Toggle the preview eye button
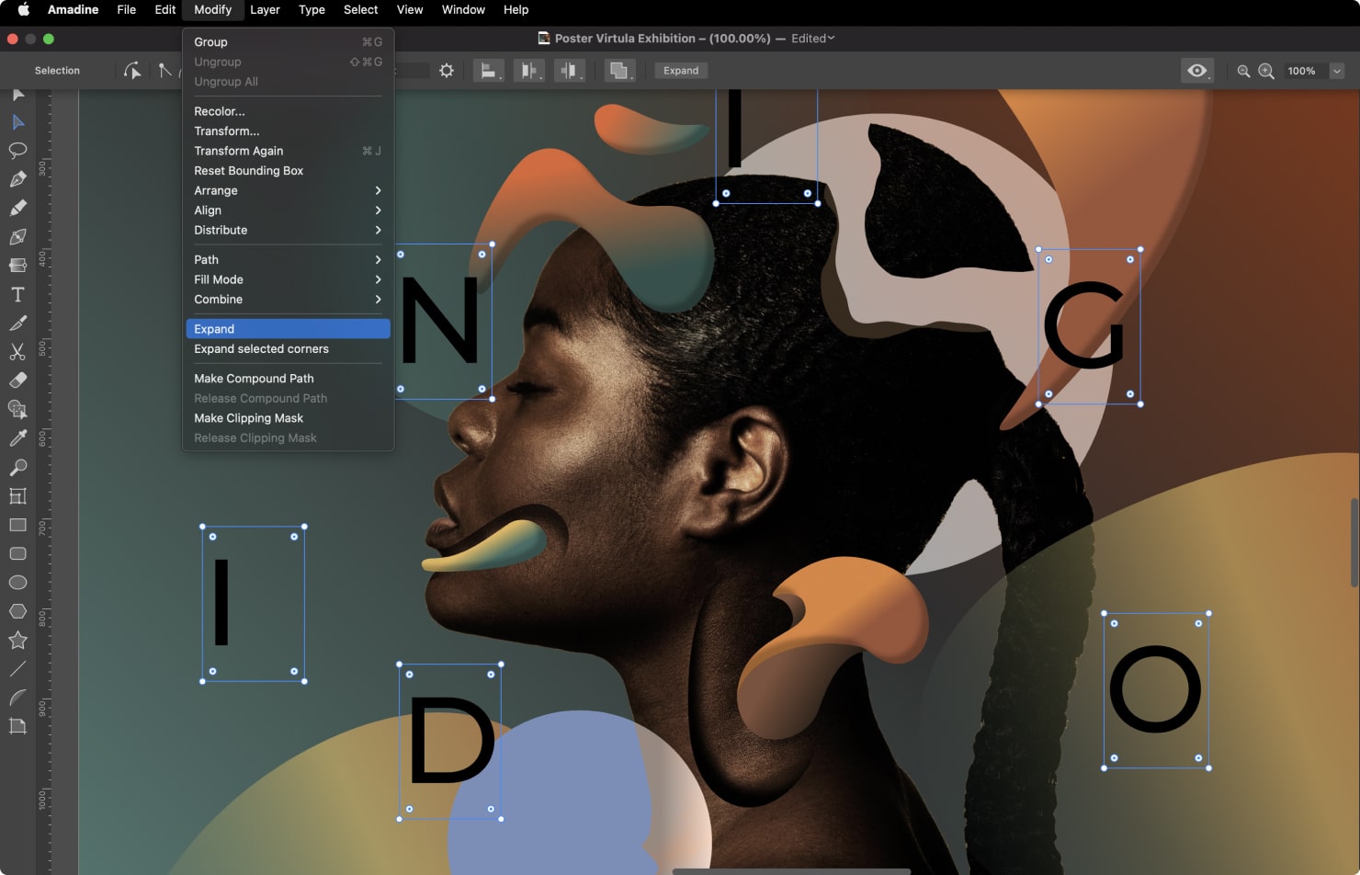This screenshot has width=1360, height=875. click(x=1197, y=71)
